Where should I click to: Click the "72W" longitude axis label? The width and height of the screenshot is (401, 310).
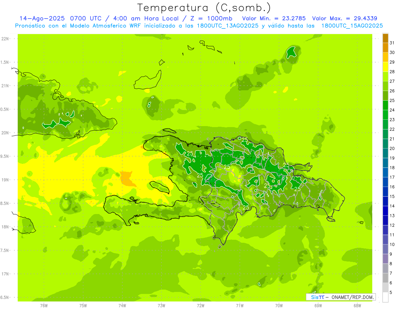(x=201, y=306)
